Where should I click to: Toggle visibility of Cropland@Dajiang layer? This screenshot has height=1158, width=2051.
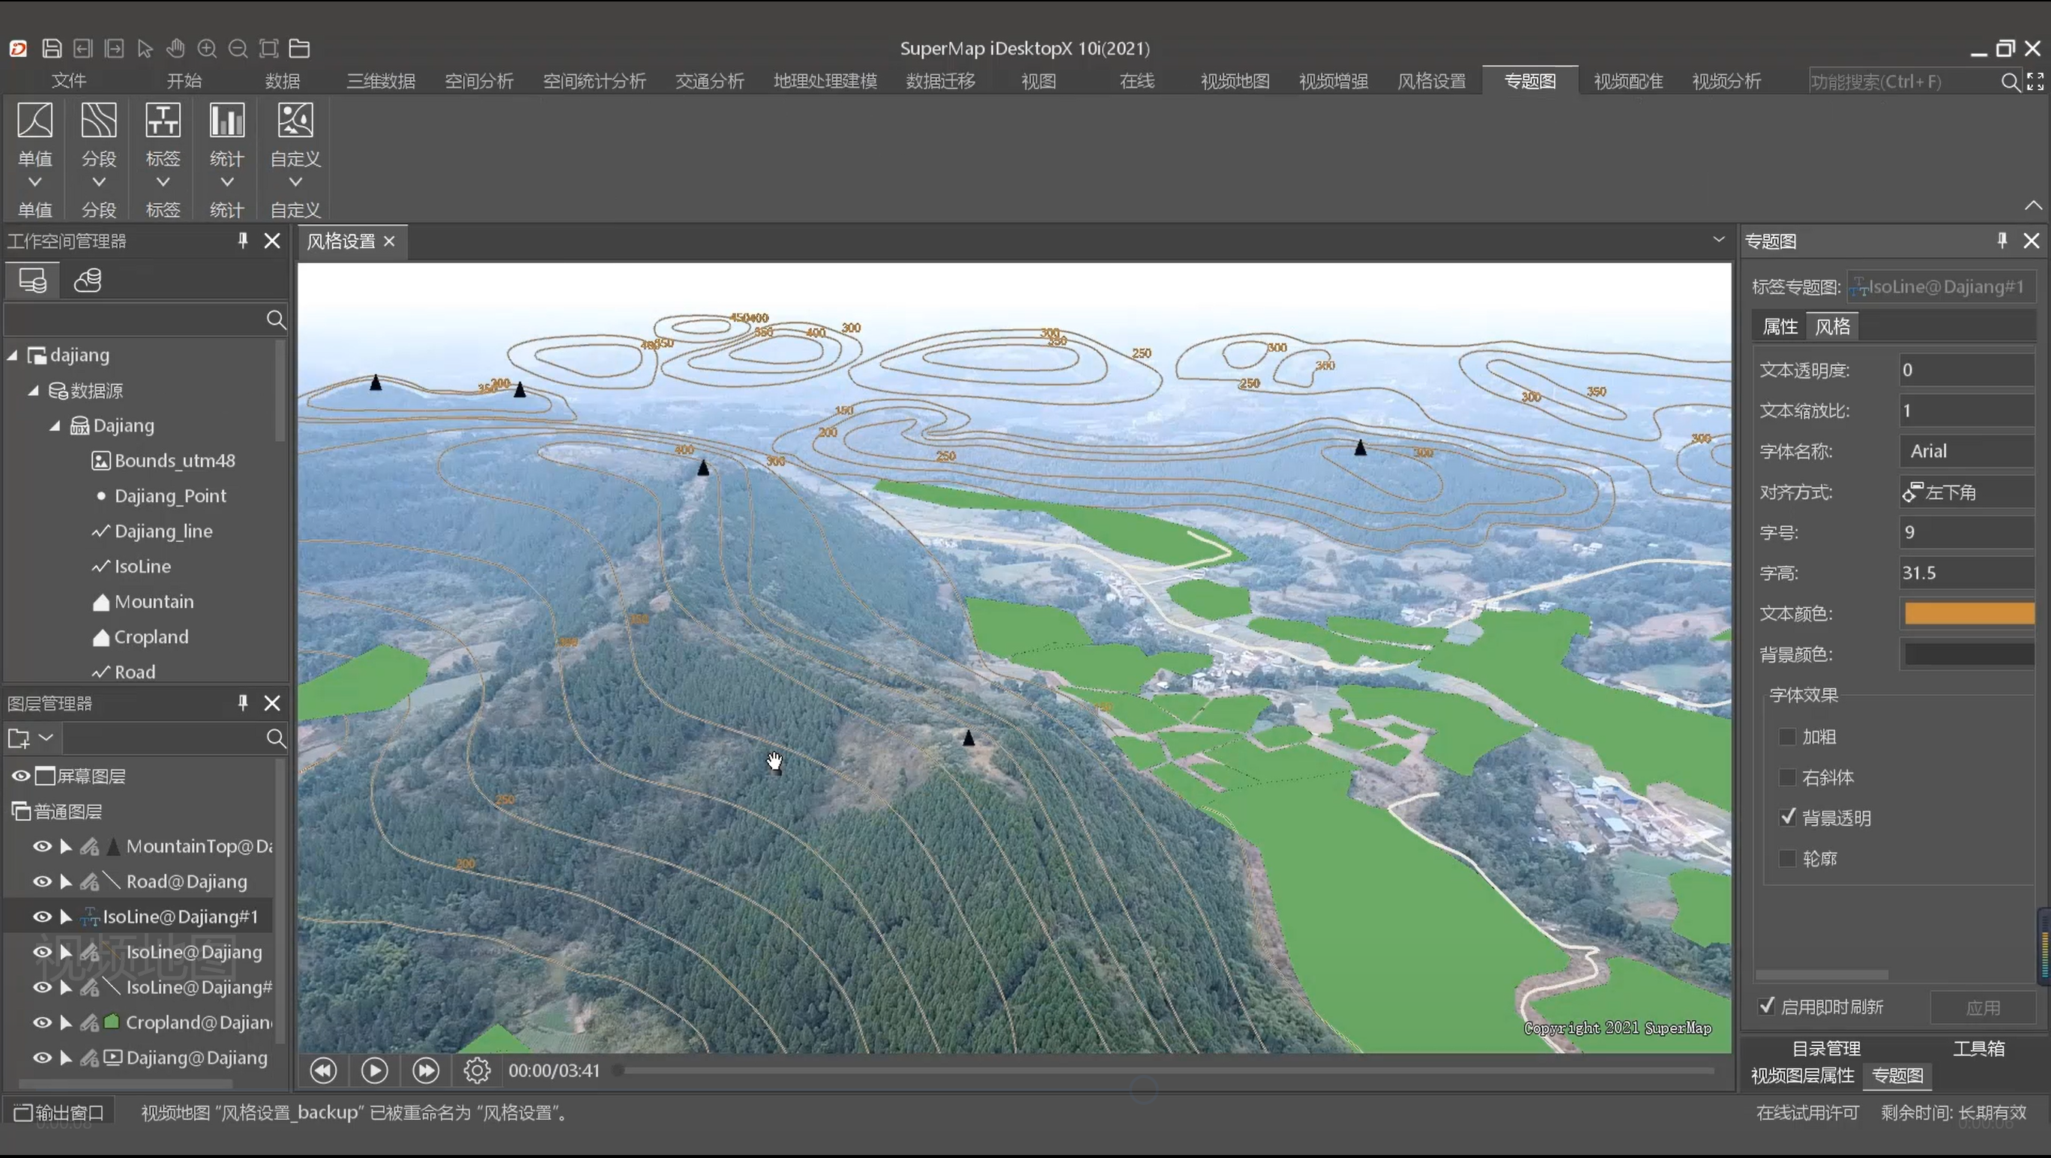pos(42,1022)
